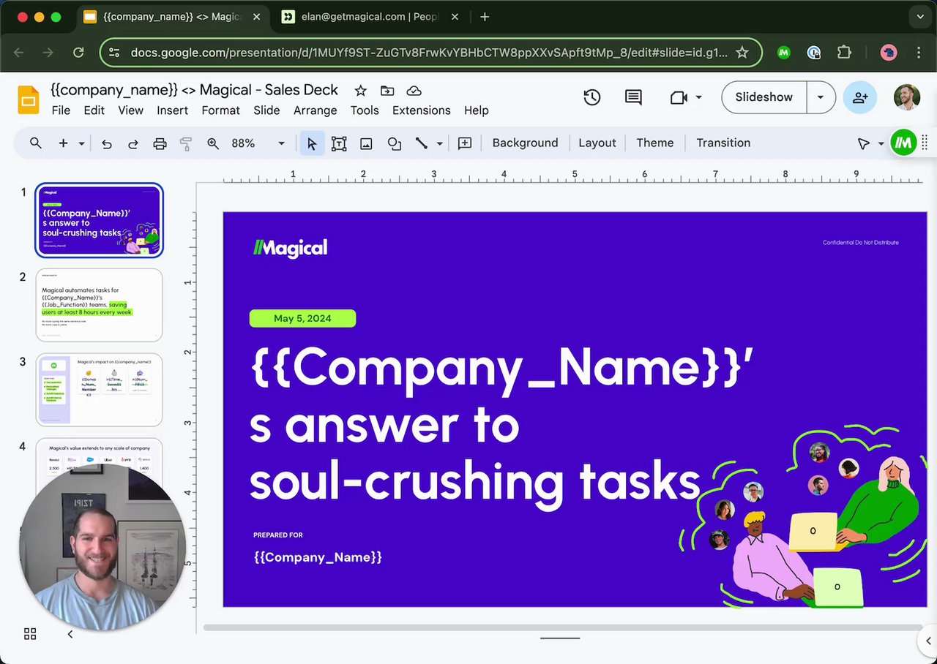View site information in address bar
Screen dimensions: 937x664
coord(113,53)
